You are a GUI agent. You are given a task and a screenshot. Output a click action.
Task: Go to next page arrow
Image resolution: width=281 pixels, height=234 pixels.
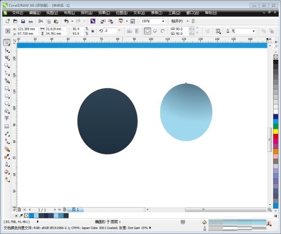pos(55,210)
